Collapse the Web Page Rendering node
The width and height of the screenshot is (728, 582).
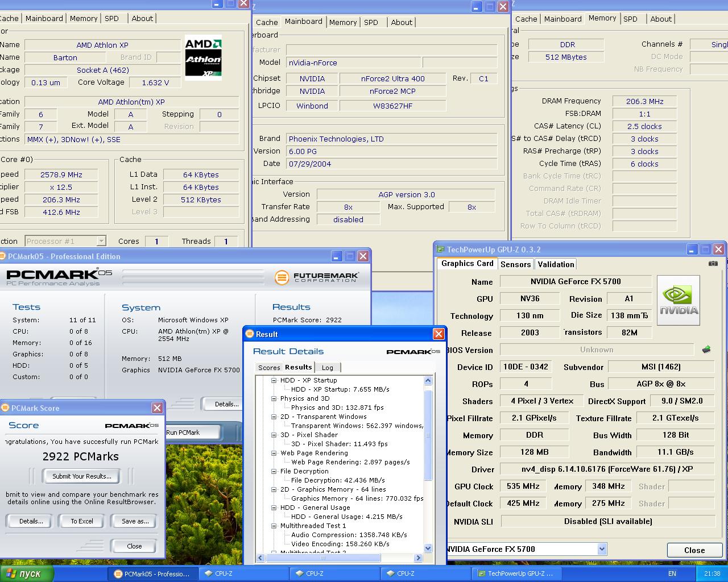click(274, 453)
